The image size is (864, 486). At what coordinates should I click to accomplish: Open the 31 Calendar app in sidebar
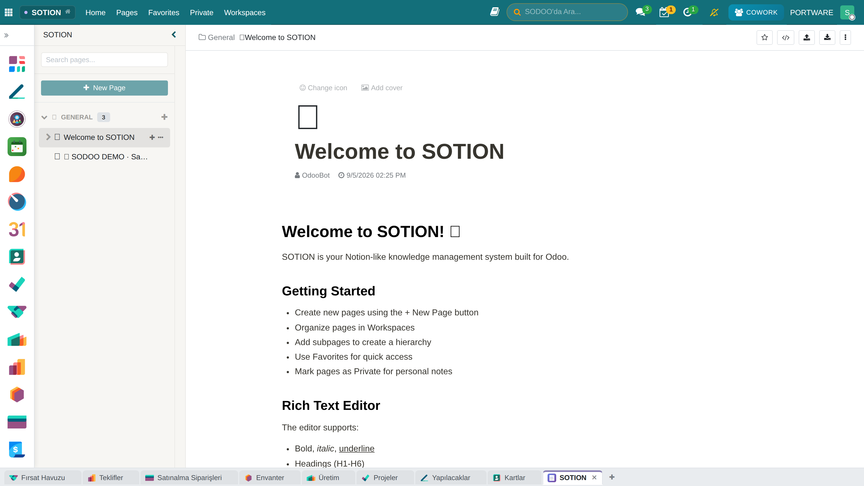[x=17, y=230]
